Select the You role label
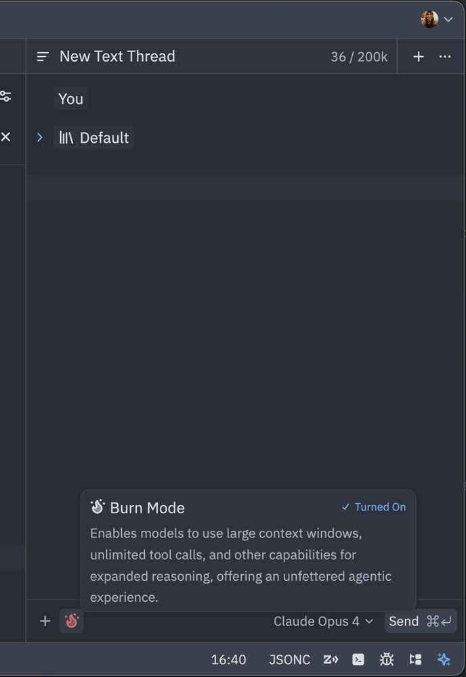This screenshot has width=466, height=677. pyautogui.click(x=71, y=98)
